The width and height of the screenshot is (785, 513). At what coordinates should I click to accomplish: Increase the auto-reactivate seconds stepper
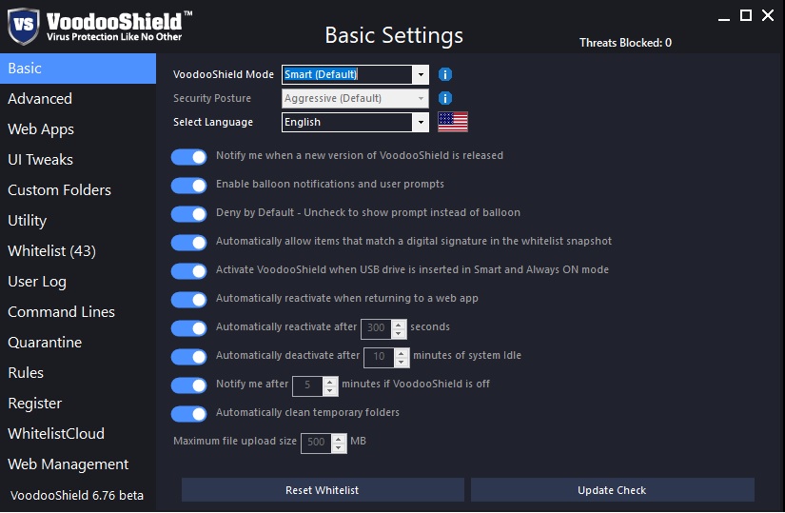pyautogui.click(x=400, y=324)
